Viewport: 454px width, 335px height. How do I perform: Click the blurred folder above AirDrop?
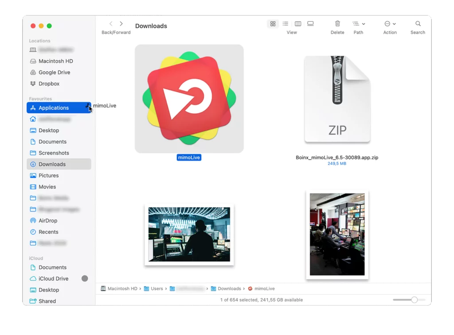(x=59, y=209)
